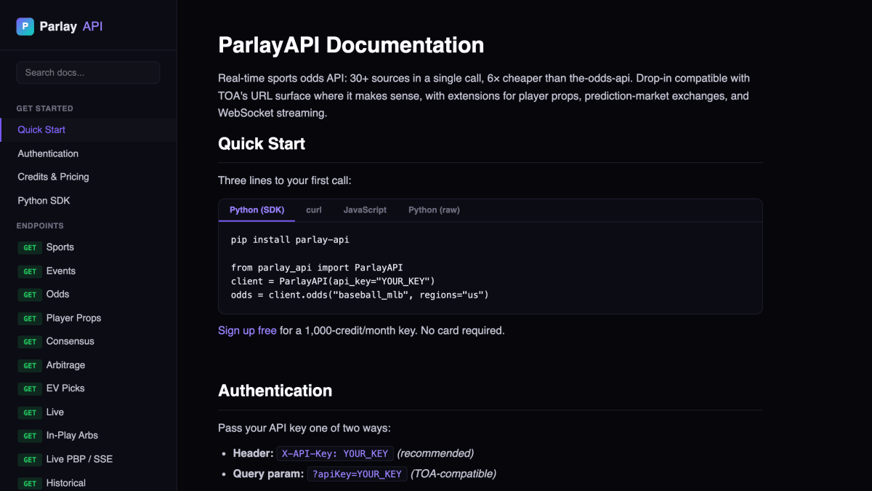Focus the Search docs field
Screen dimensions: 872x491
[88, 73]
